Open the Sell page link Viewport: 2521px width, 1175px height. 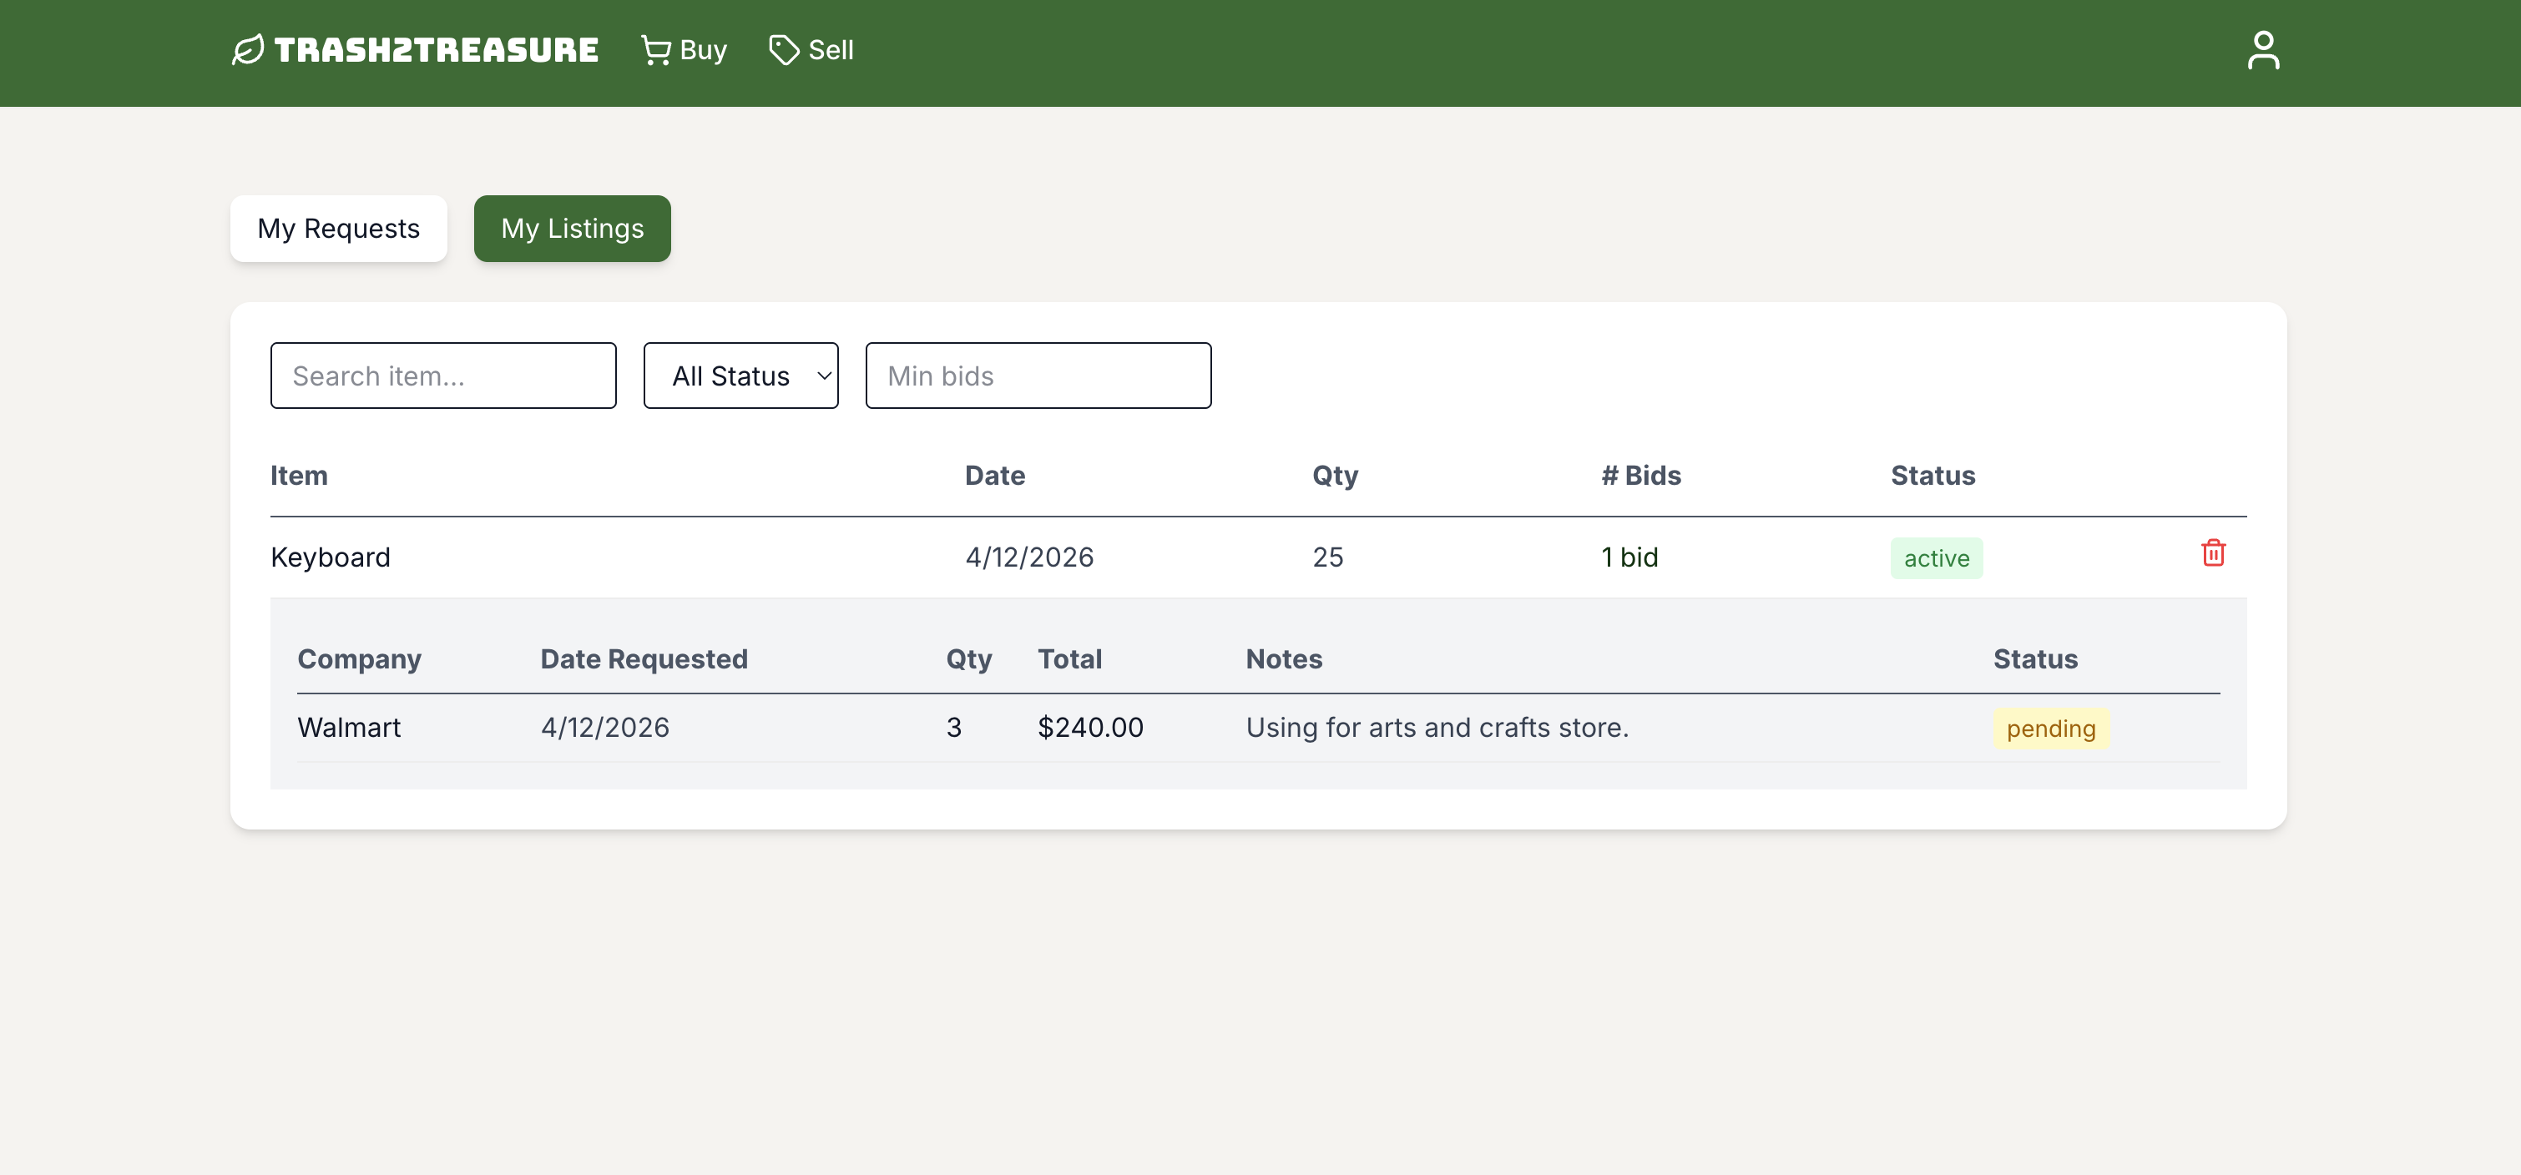pos(830,50)
